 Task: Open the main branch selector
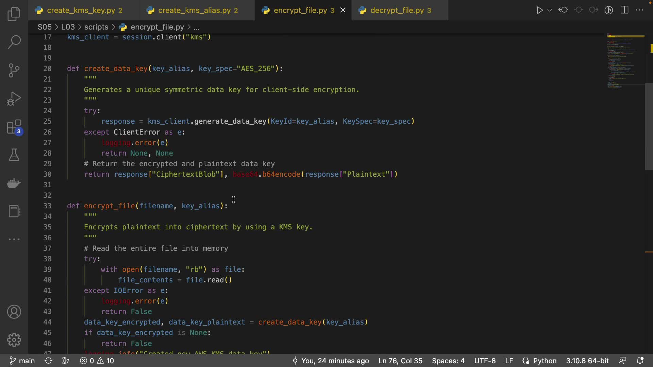point(22,361)
